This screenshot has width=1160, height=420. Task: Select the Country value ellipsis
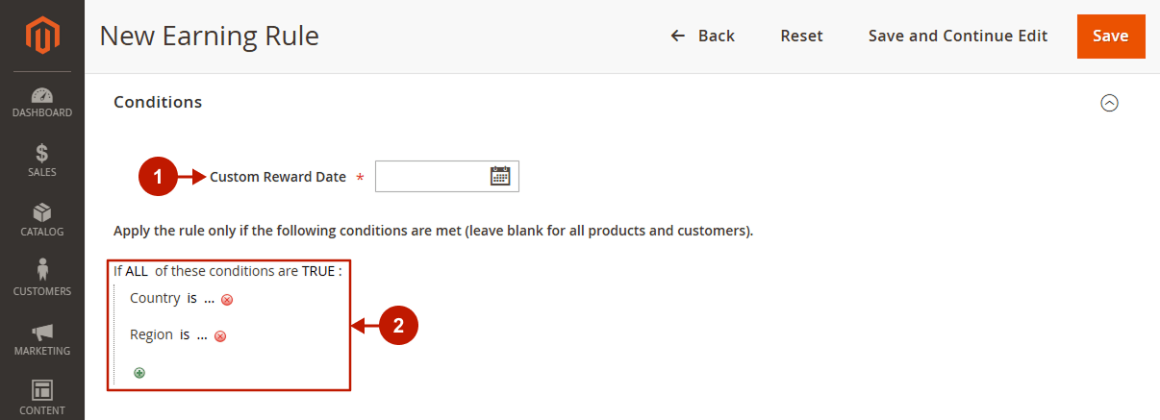click(x=209, y=298)
